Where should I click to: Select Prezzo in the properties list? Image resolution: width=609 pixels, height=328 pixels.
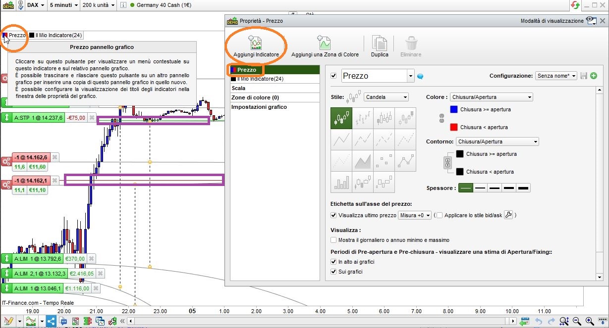tap(274, 70)
